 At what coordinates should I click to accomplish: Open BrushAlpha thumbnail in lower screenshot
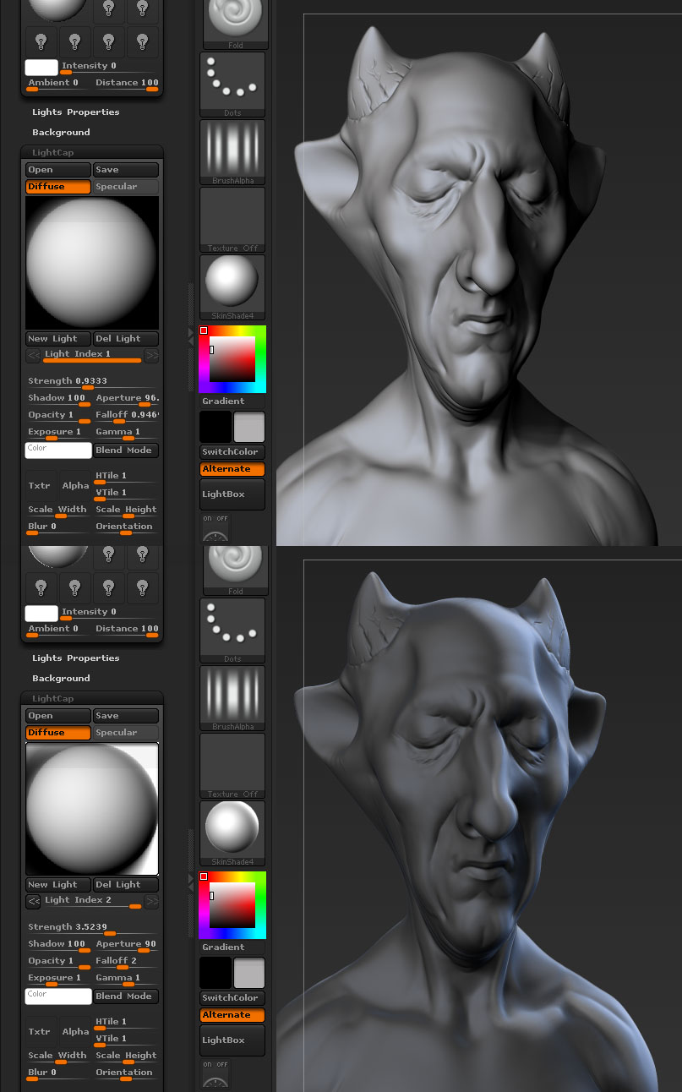tap(232, 697)
